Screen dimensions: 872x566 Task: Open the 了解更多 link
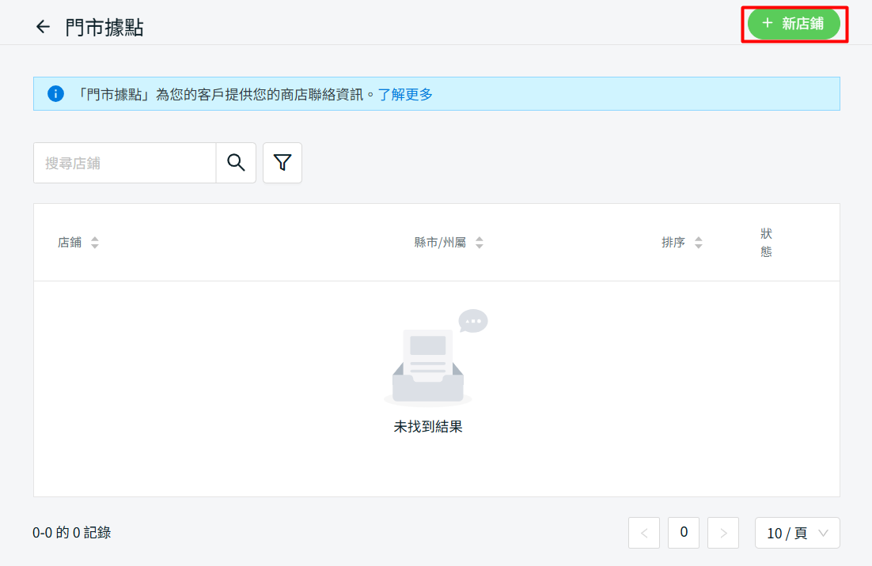pos(405,94)
